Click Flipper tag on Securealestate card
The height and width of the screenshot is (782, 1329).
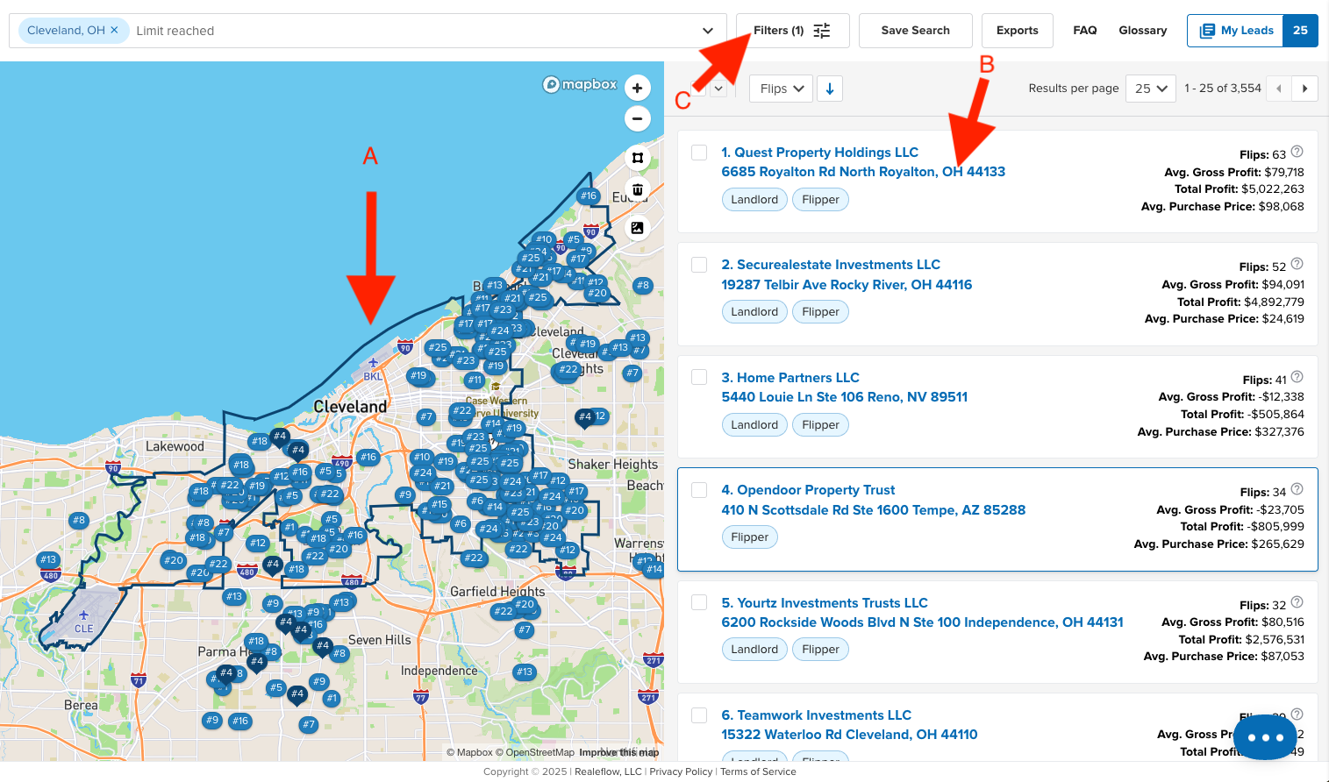pyautogui.click(x=820, y=312)
